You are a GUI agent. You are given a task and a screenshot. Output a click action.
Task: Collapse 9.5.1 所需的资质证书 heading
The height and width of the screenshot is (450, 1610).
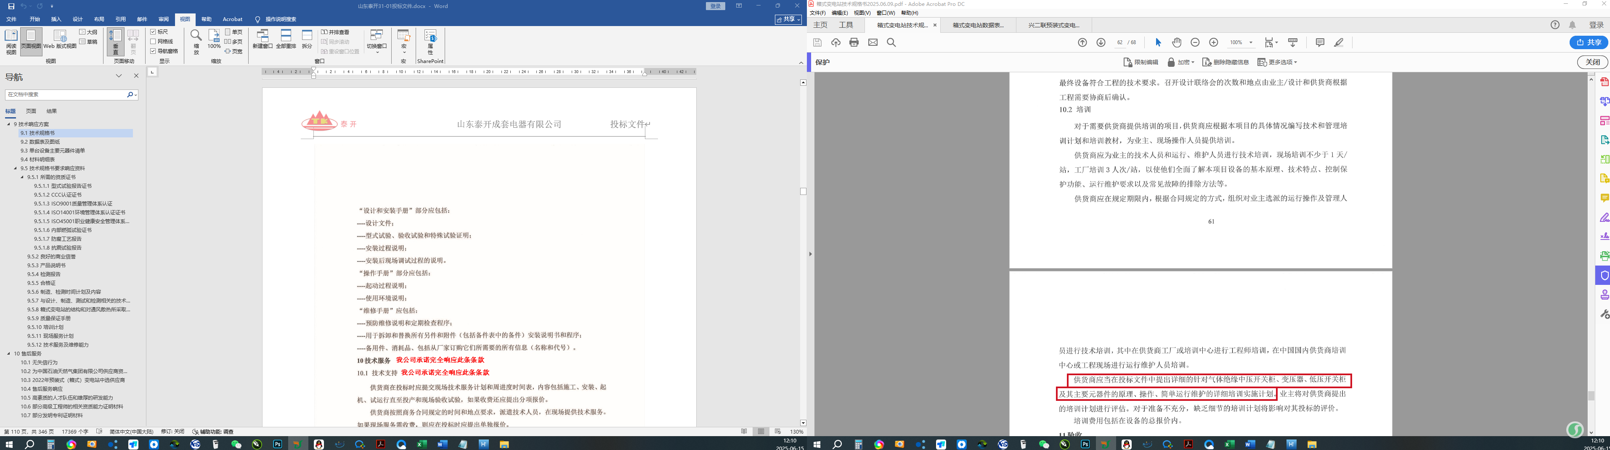click(22, 177)
